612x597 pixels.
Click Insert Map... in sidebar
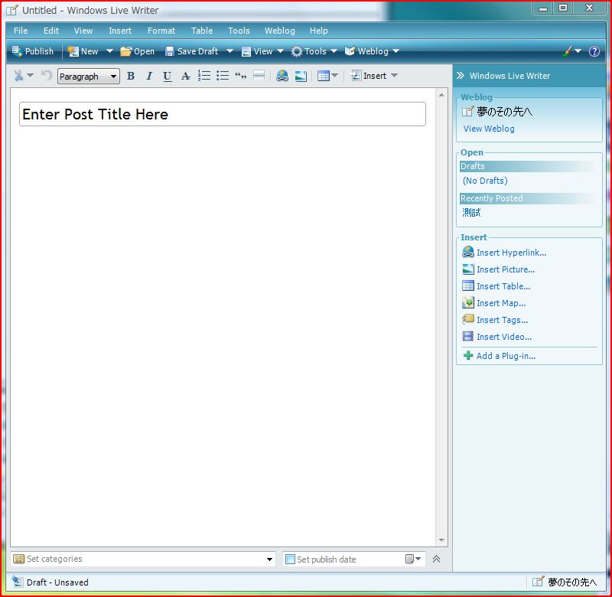tap(501, 303)
